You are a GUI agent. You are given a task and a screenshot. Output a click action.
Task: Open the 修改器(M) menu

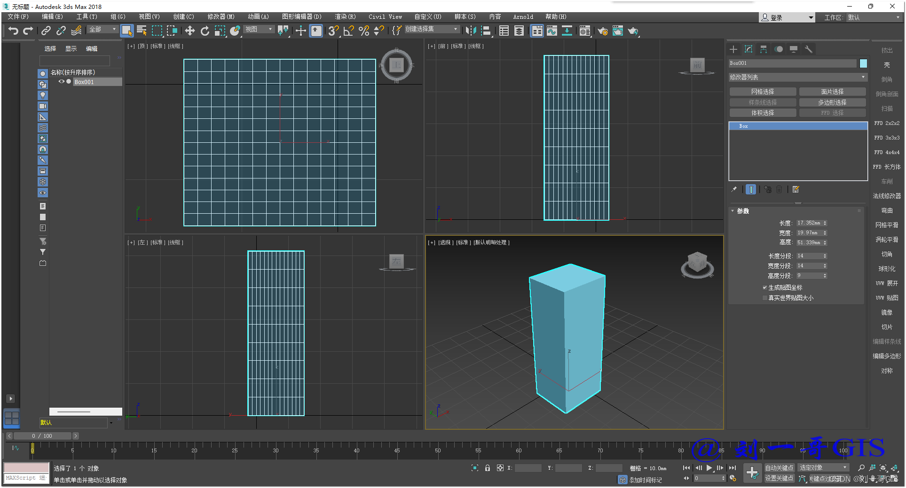(x=221, y=17)
